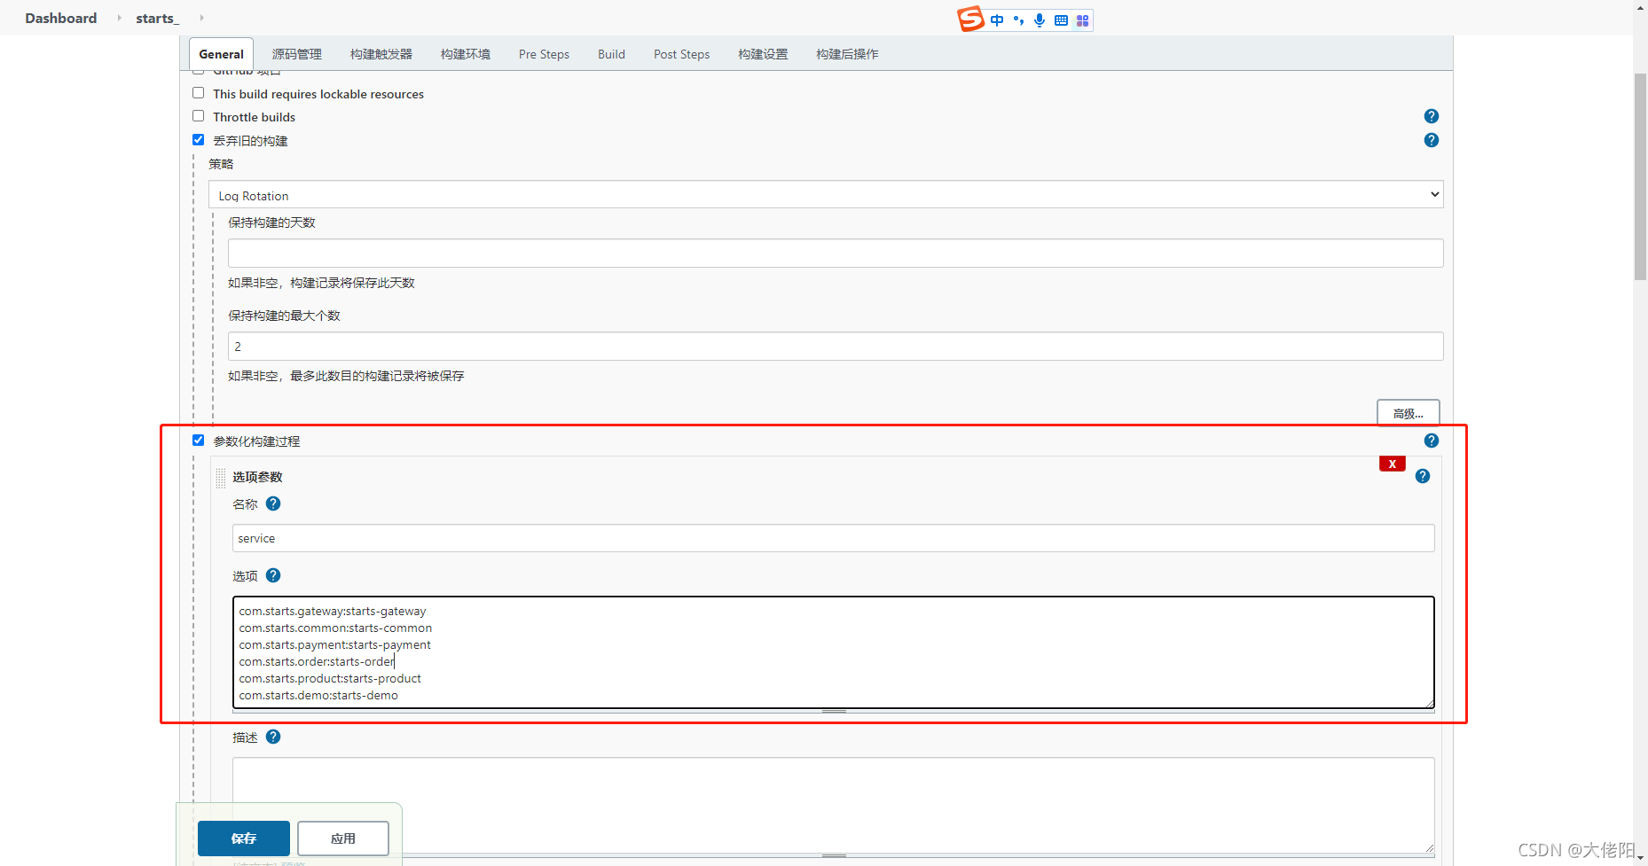Viewport: 1648px width, 866px height.
Task: Grab the 选项参数 drag handle
Action: [x=221, y=478]
